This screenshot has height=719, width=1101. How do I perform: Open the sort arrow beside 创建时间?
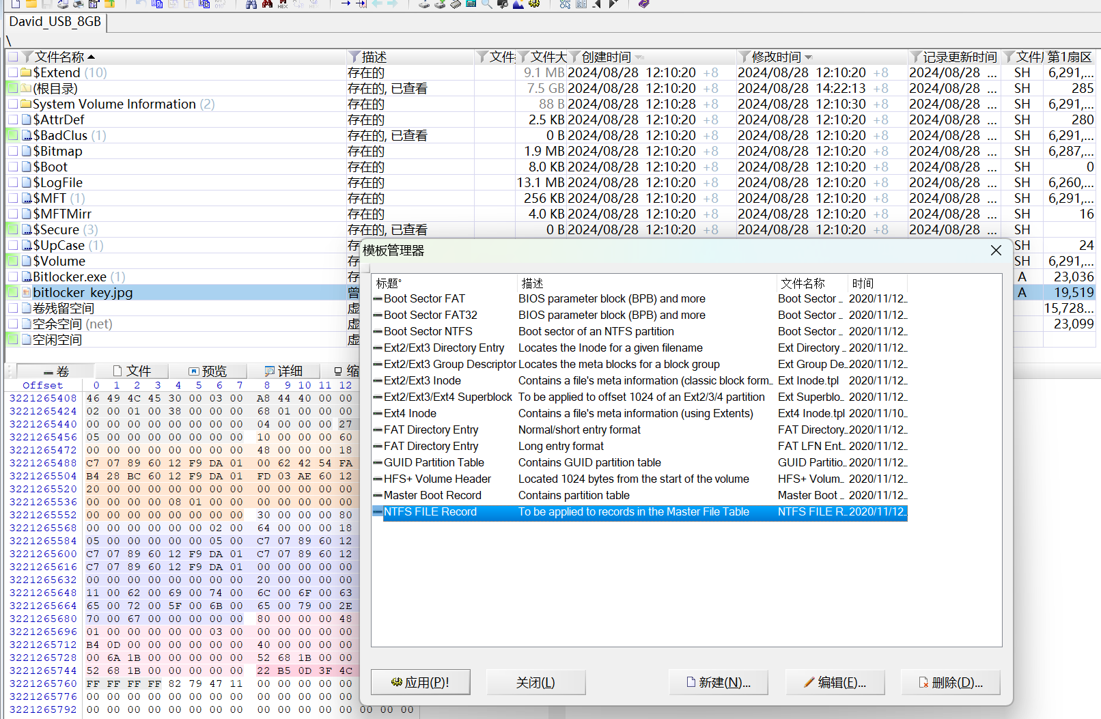coord(639,57)
